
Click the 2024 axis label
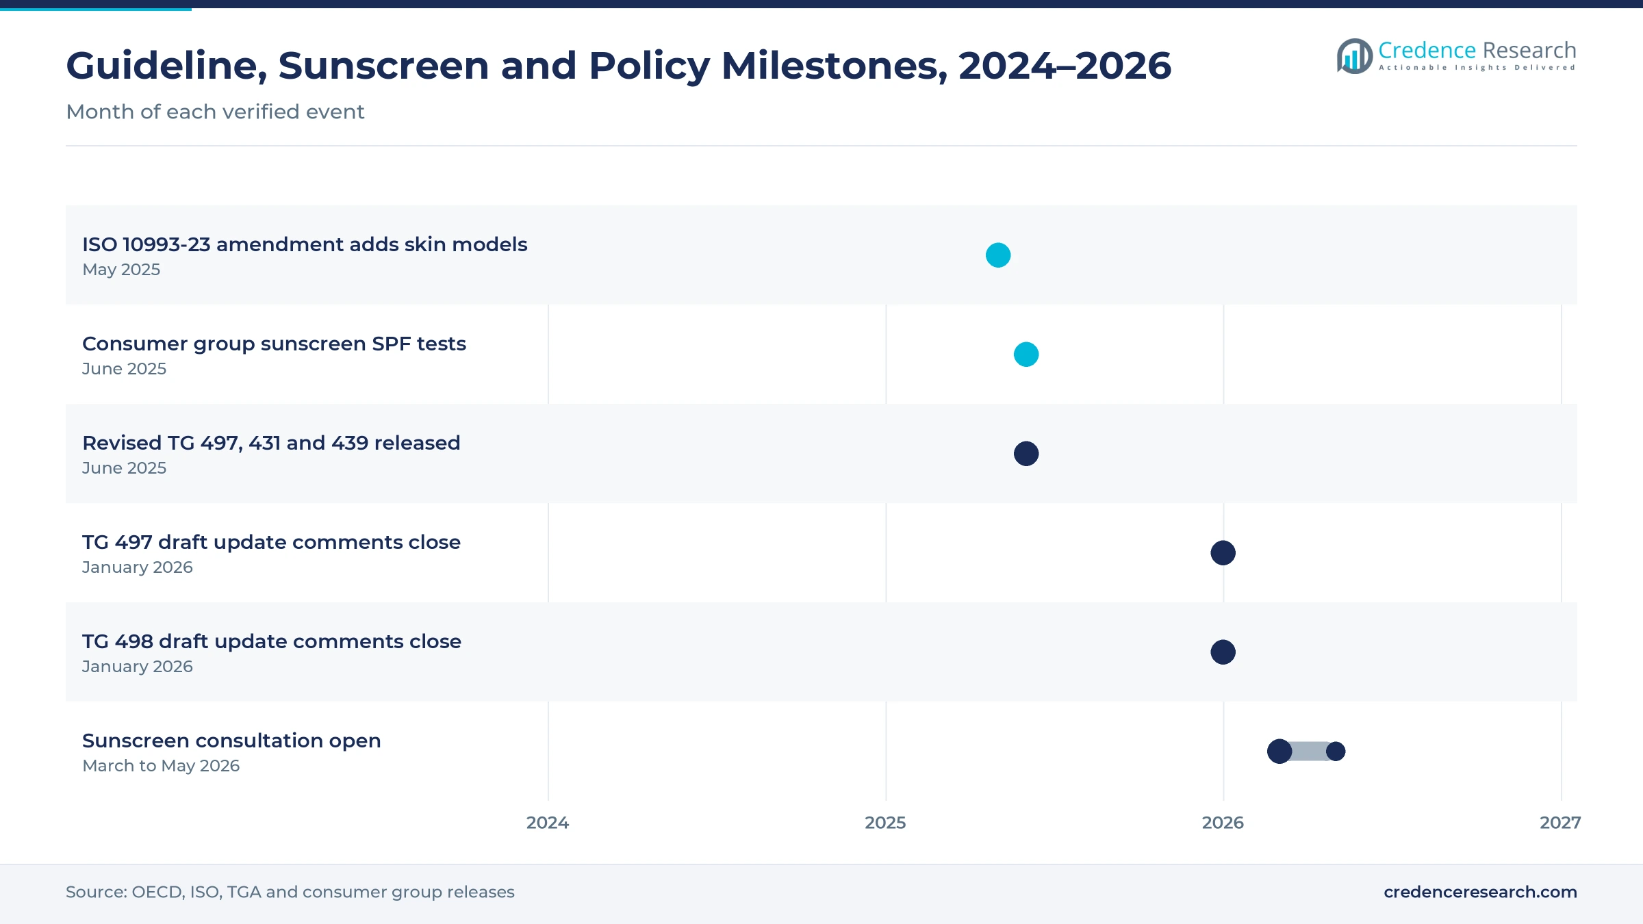click(548, 823)
